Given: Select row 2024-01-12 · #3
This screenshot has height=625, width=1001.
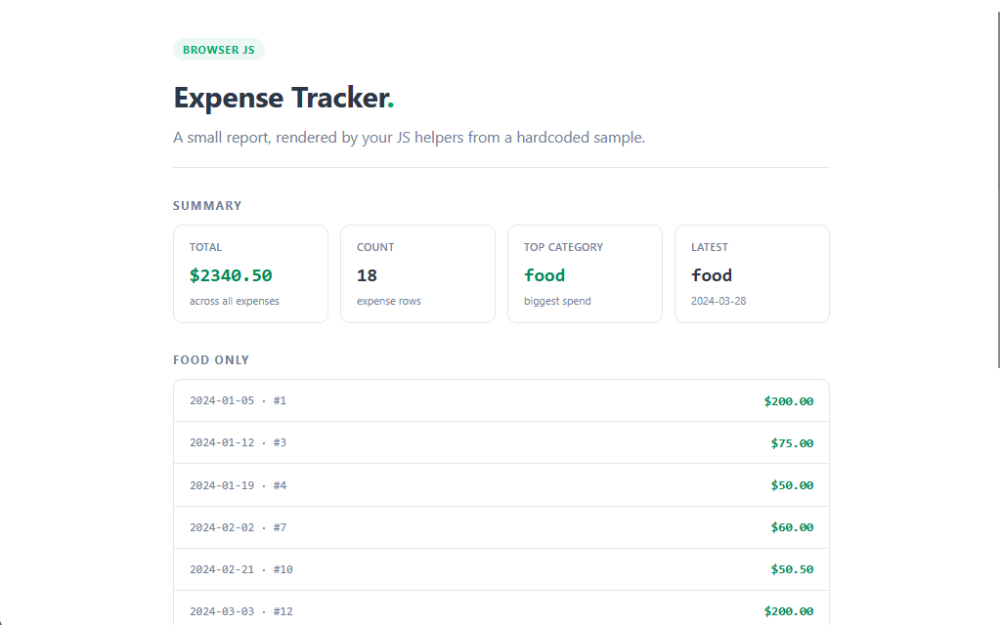Looking at the screenshot, I should (x=501, y=442).
